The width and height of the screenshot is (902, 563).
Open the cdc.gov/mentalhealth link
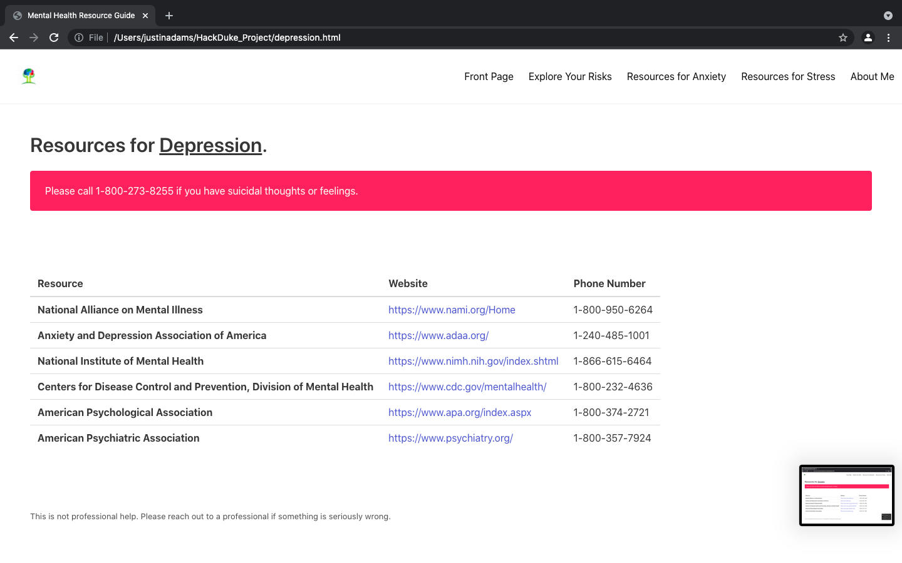pyautogui.click(x=467, y=387)
